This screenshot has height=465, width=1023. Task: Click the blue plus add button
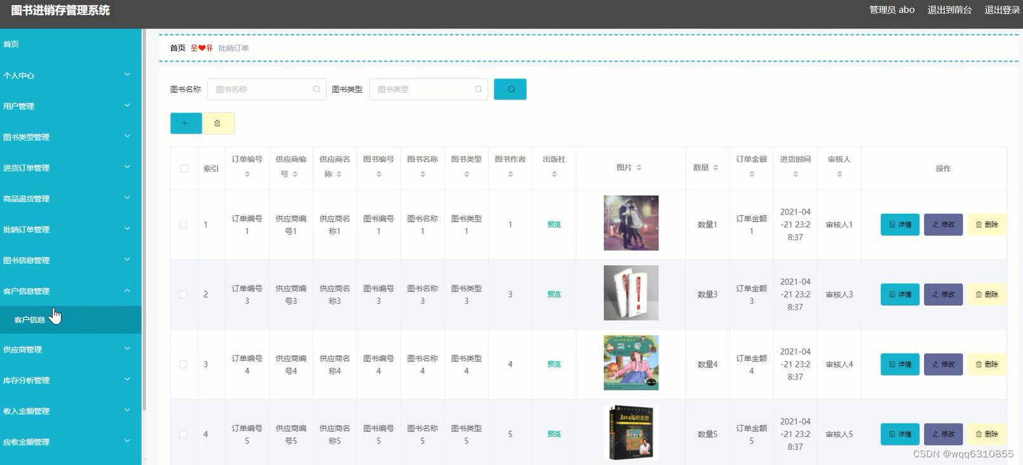(x=186, y=123)
